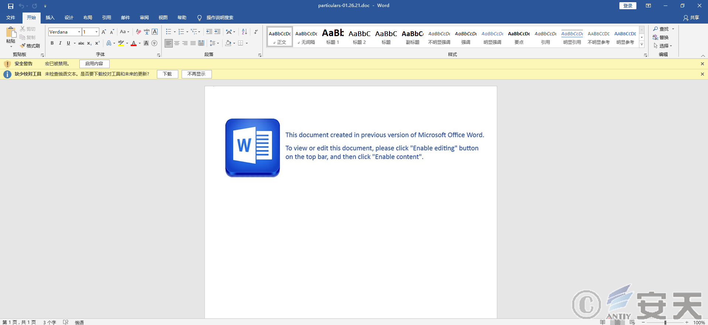
Task: Apply the red font color
Action: coord(134,43)
